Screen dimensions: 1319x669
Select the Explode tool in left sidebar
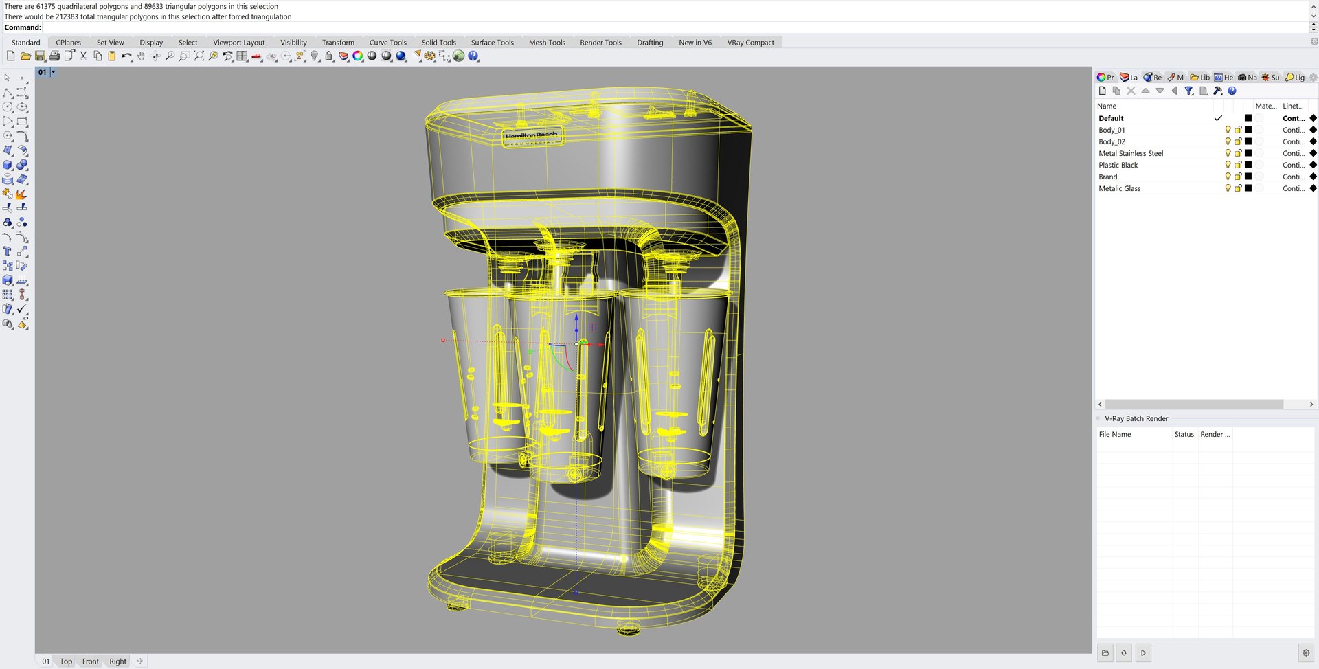22,194
